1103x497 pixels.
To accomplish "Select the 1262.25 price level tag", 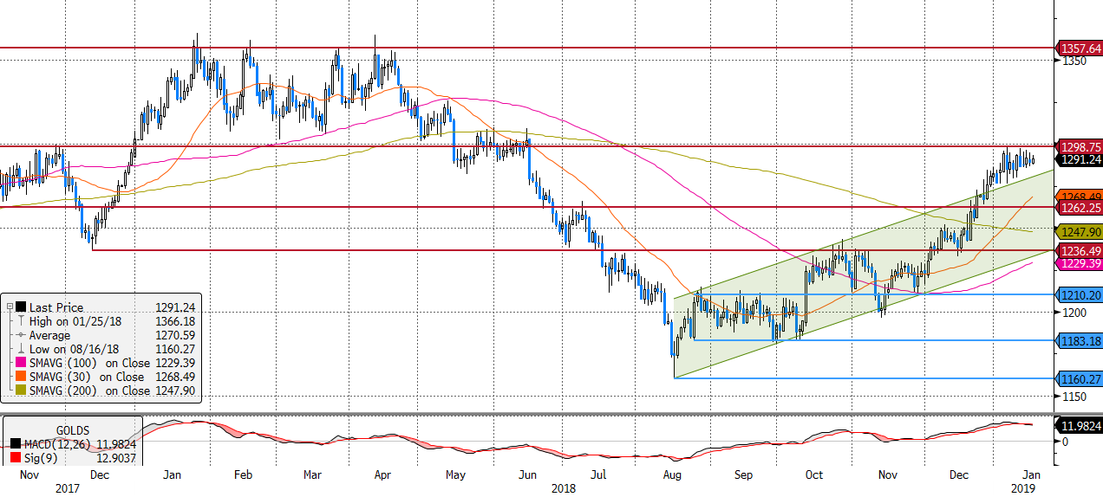I will pyautogui.click(x=1080, y=208).
